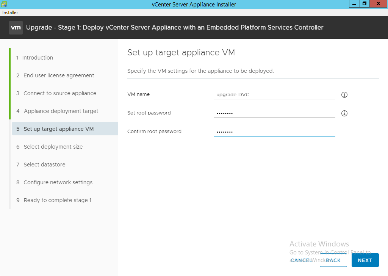Viewport: 388px width, 276px height.
Task: Close the vCenter Server Appliance Installer
Action: point(379,4)
